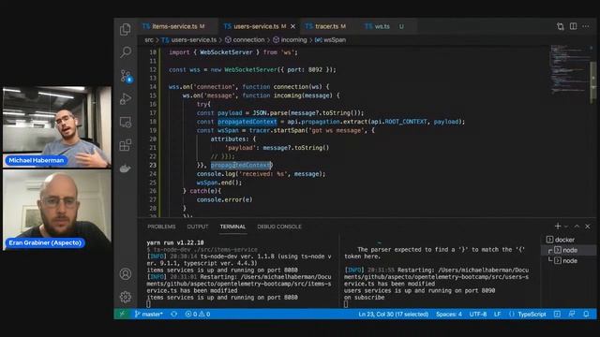Click selected propagatedContext on line 23
Screen dimensions: 600x337
click(241, 165)
